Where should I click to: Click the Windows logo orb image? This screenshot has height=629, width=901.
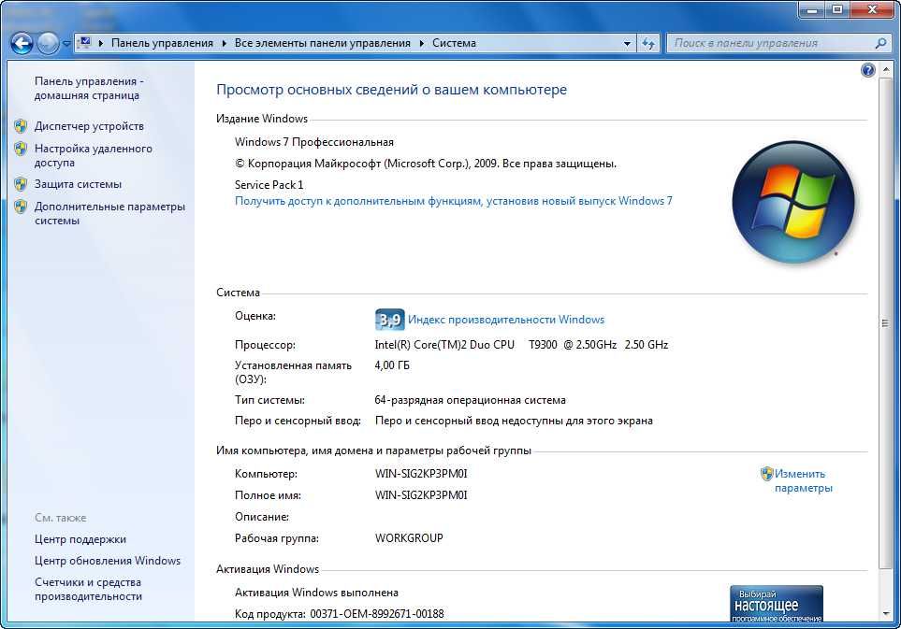click(793, 203)
